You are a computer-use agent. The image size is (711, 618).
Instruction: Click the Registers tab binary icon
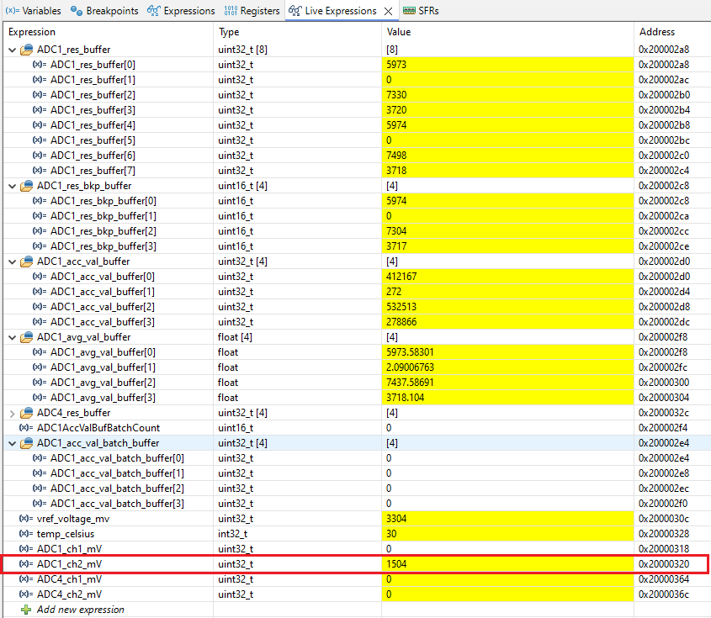[x=231, y=10]
